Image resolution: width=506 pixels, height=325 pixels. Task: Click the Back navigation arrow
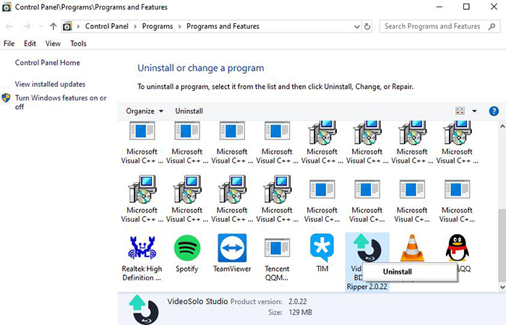(9, 27)
